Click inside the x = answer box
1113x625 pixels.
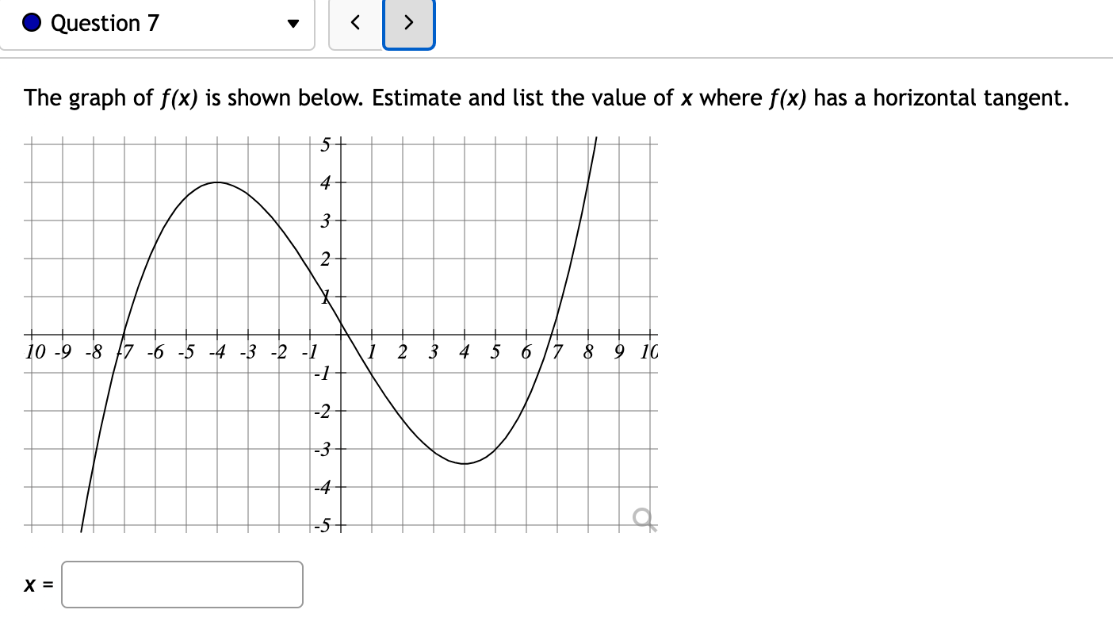coord(181,585)
